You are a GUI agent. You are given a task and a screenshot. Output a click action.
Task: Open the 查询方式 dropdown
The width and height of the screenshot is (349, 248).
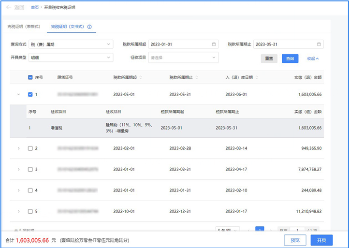[x=70, y=44]
